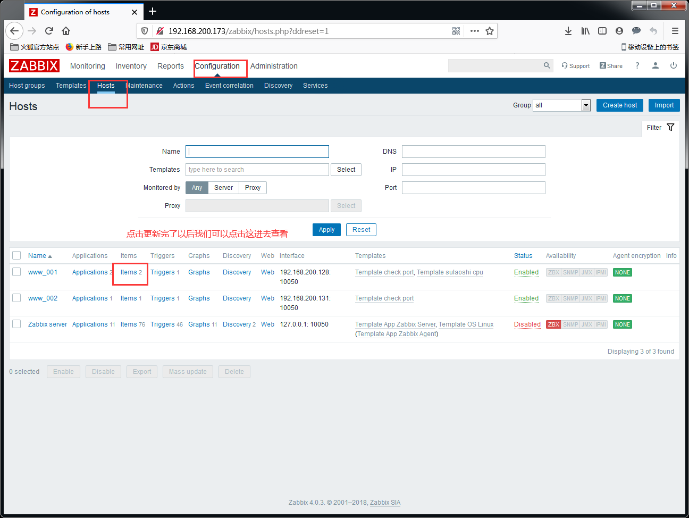This screenshot has height=518, width=689.
Task: Open the Monitoring menu
Action: tap(88, 66)
